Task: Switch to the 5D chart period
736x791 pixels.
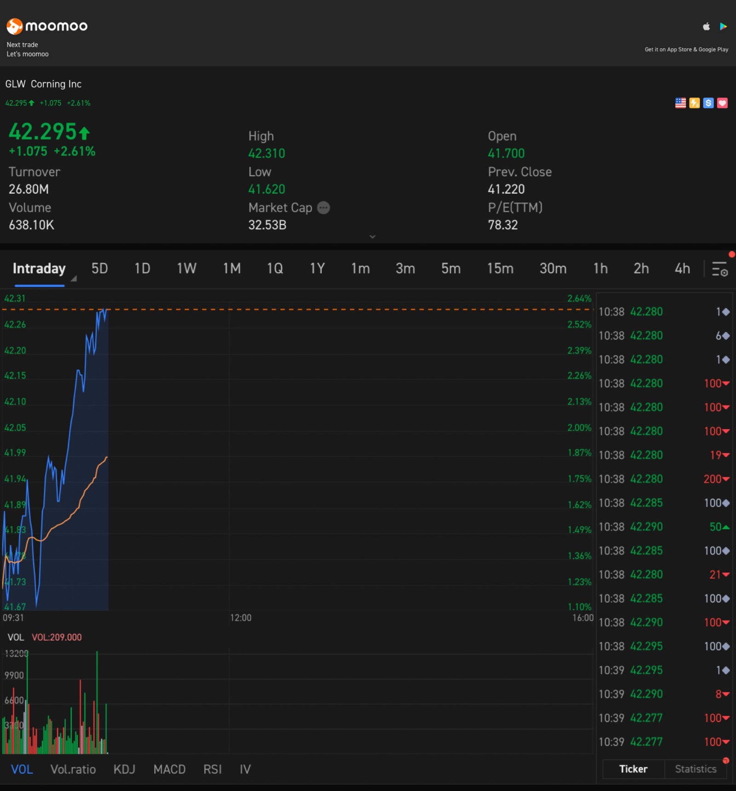Action: (99, 268)
